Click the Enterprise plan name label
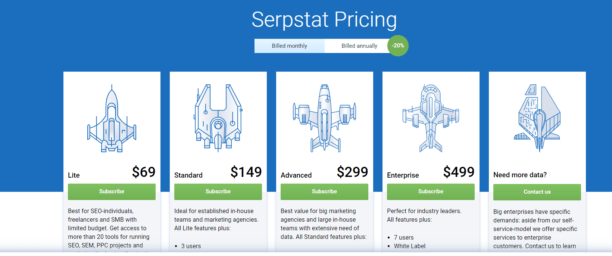The width and height of the screenshot is (612, 256). [x=403, y=175]
